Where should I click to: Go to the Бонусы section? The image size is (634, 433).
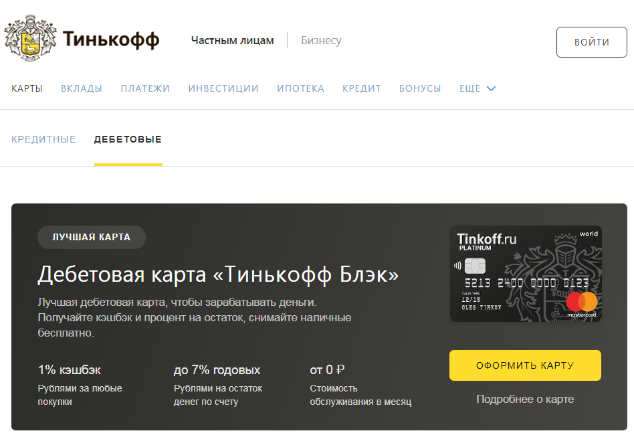pyautogui.click(x=420, y=88)
